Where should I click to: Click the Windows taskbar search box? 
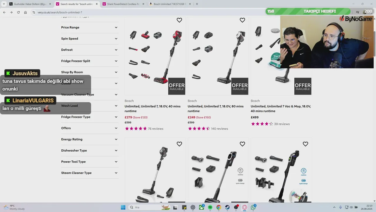coord(150,207)
